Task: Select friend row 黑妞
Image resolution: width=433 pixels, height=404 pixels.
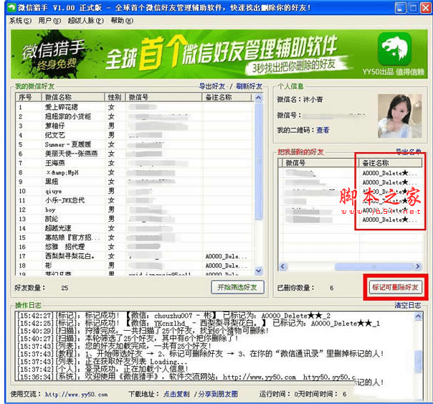Action: [x=134, y=182]
